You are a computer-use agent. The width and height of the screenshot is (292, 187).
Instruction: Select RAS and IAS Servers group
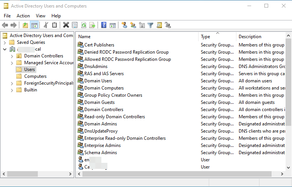point(104,74)
